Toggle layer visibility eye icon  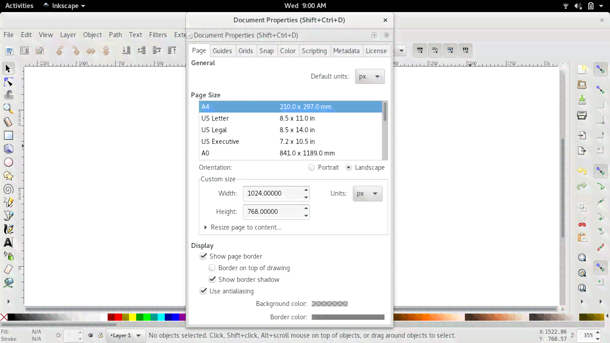point(91,335)
